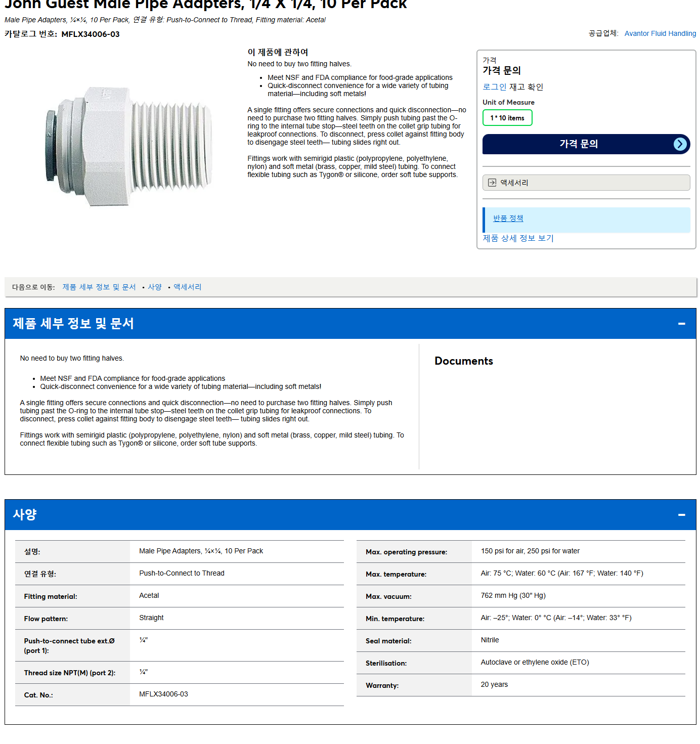Jump to 제품 세부 정보 및 문서 anchor
Viewport: 700px width, 744px height.
point(99,287)
